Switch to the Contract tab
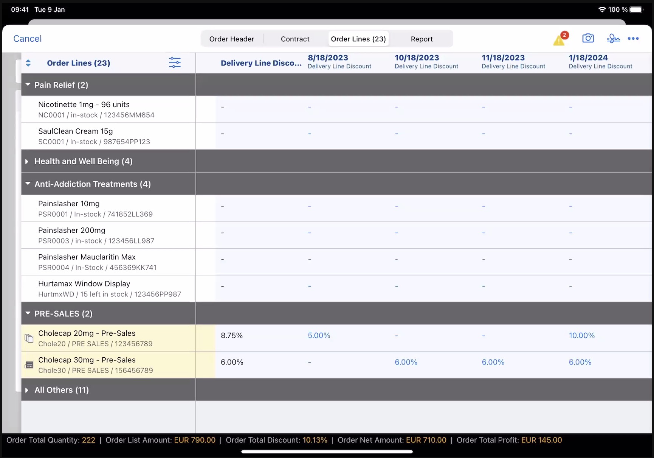Viewport: 654px width, 458px height. click(295, 39)
